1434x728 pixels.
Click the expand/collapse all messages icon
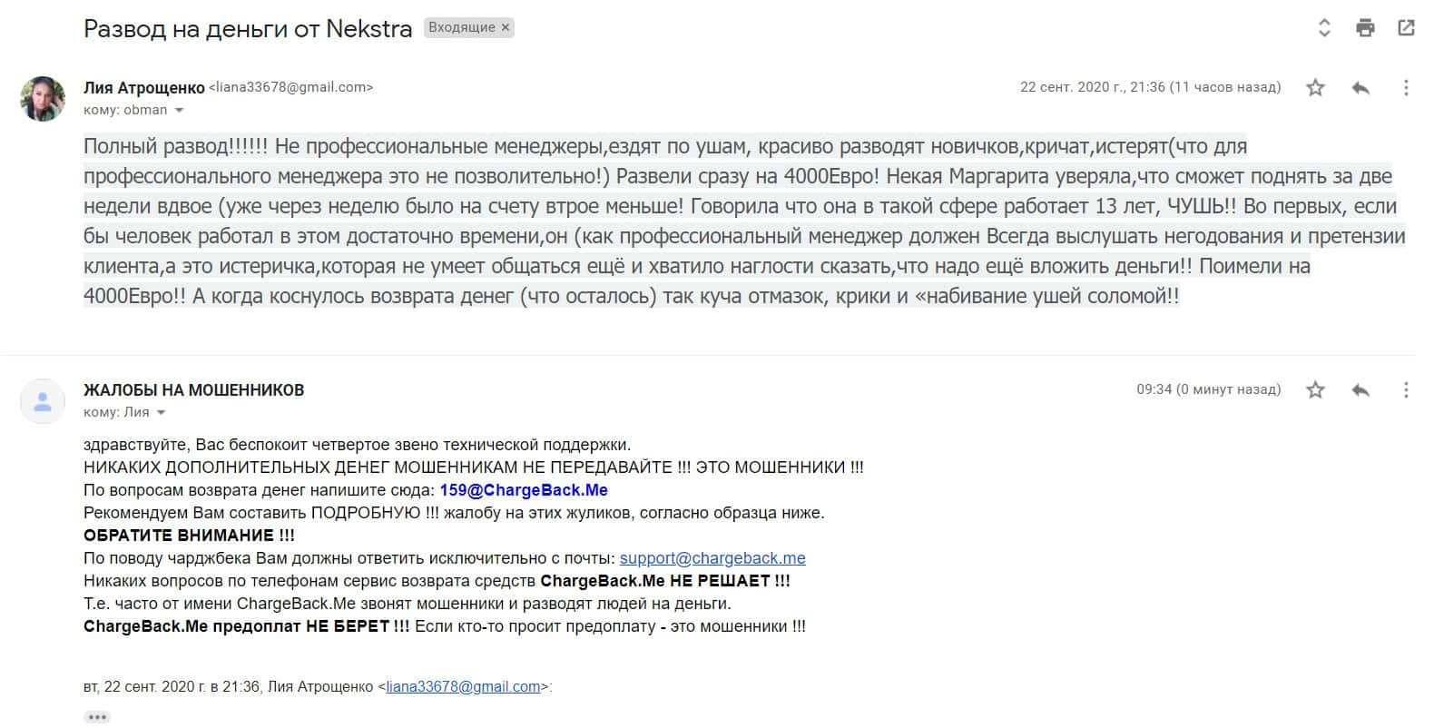click(1324, 28)
